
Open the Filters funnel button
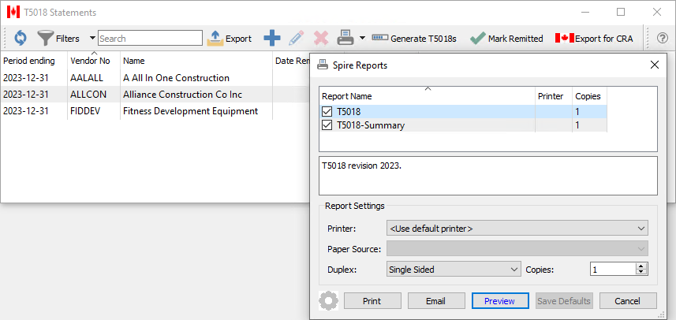(58, 39)
